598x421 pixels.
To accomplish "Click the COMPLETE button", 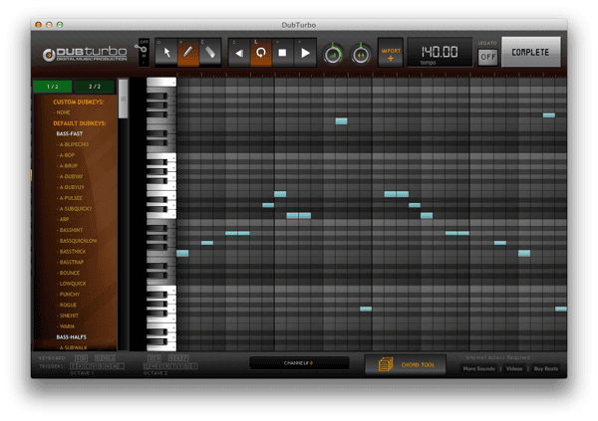I will coord(530,52).
